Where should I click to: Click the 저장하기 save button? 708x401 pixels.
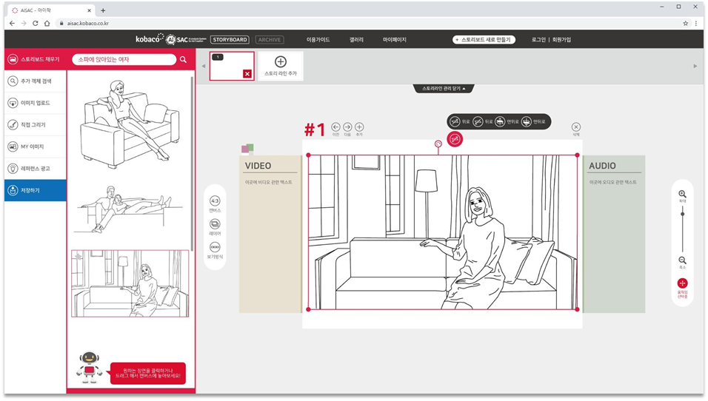pyautogui.click(x=35, y=190)
